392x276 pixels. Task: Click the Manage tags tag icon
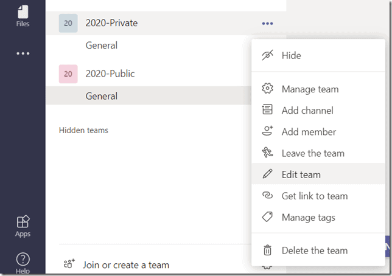pos(267,216)
